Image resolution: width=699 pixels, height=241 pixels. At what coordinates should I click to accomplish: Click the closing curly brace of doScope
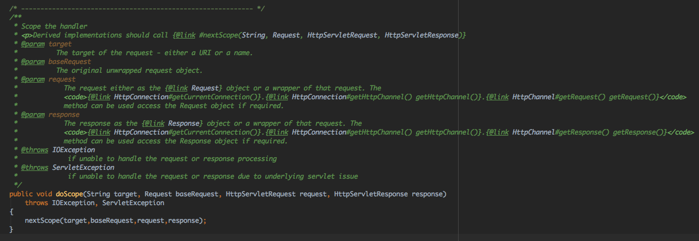click(11, 229)
